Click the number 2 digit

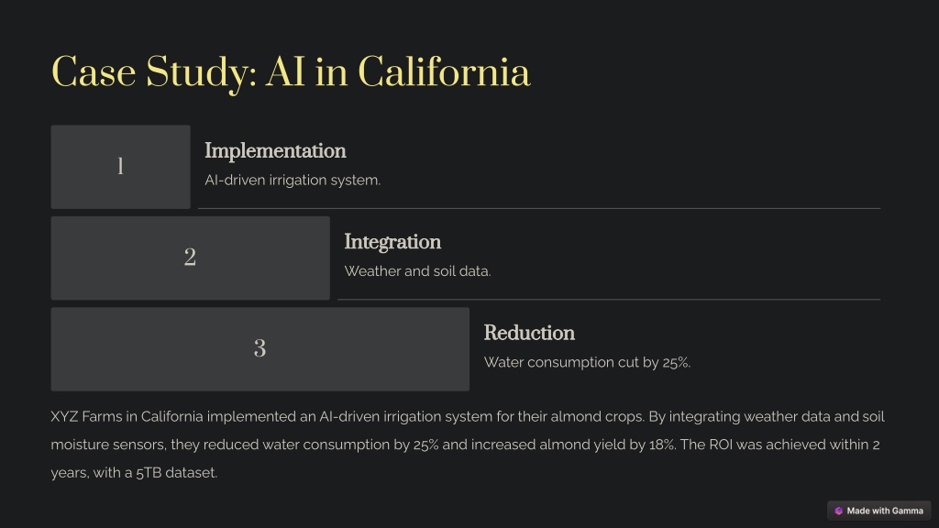pos(190,258)
